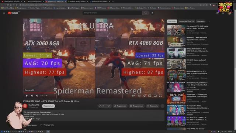
Task: Open a new browser tab with plus
Action: [x=113, y=1]
